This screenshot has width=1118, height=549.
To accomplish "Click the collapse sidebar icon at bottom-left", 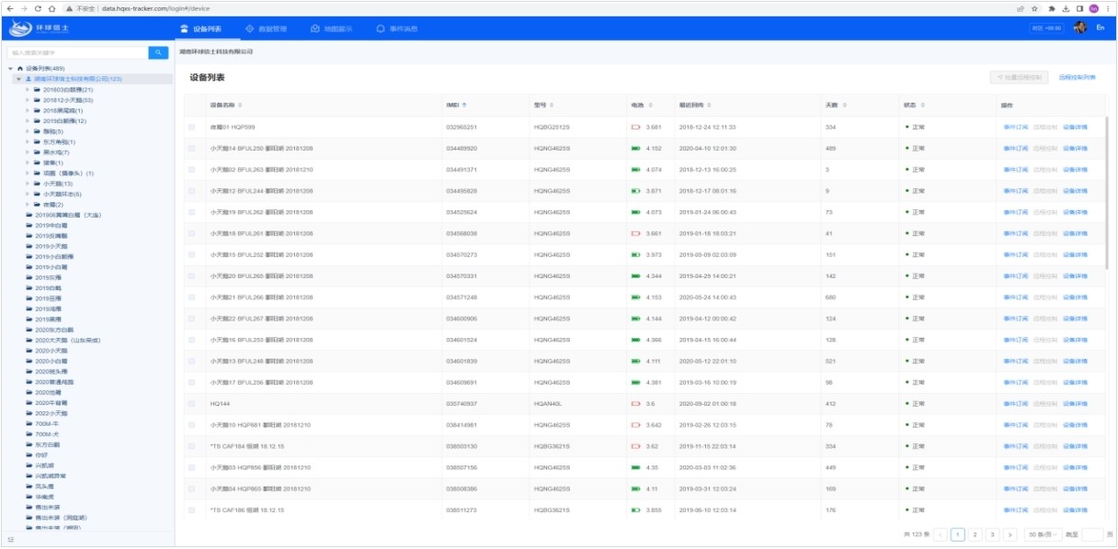I will point(11,539).
